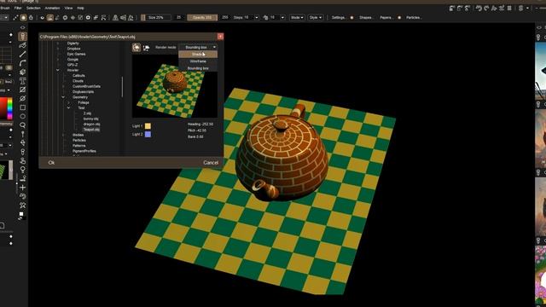
Task: Toggle the eye icon above right thumbnails
Action: tap(539, 27)
